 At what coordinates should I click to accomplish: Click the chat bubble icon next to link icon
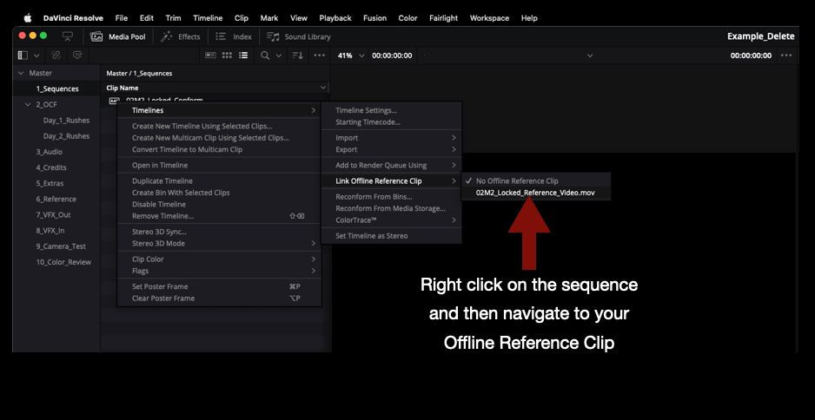pyautogui.click(x=77, y=55)
